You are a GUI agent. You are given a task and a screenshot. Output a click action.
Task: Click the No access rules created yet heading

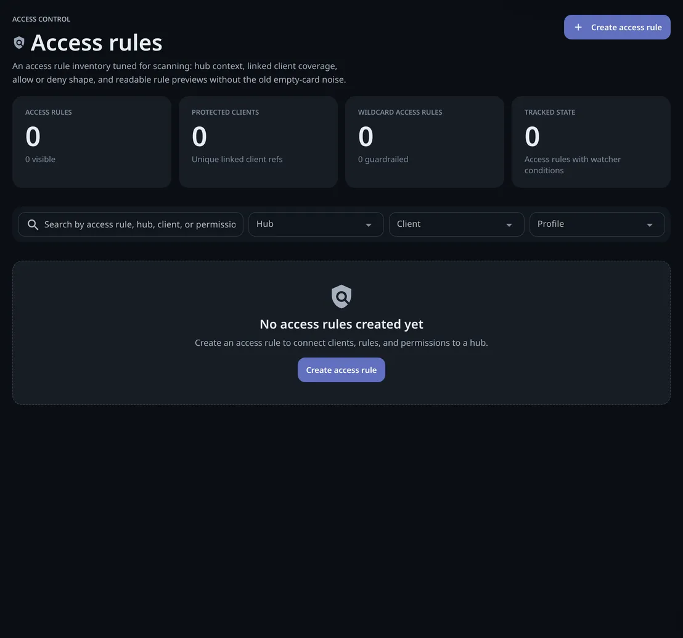click(x=341, y=324)
